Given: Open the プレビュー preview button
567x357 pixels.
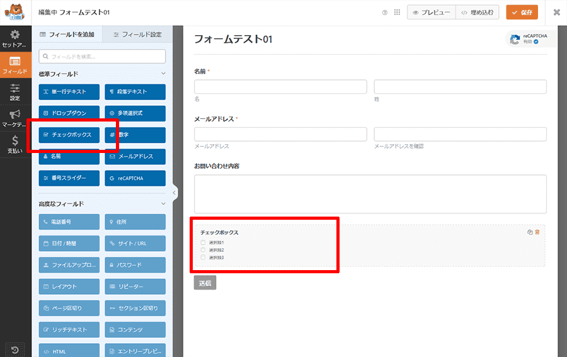Looking at the screenshot, I should (432, 13).
